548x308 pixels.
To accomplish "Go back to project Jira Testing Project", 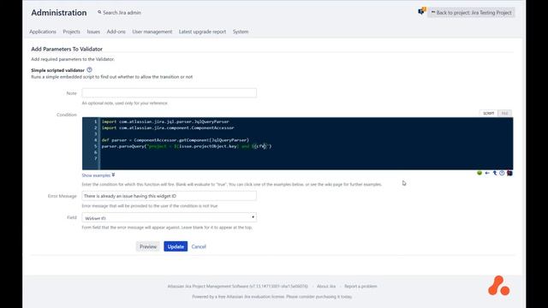I will pos(471,13).
